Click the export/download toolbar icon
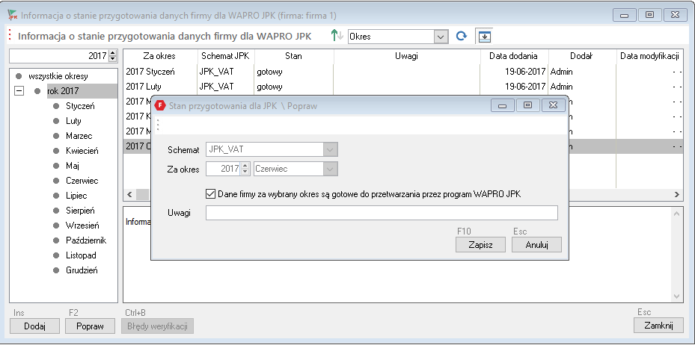 coord(484,37)
